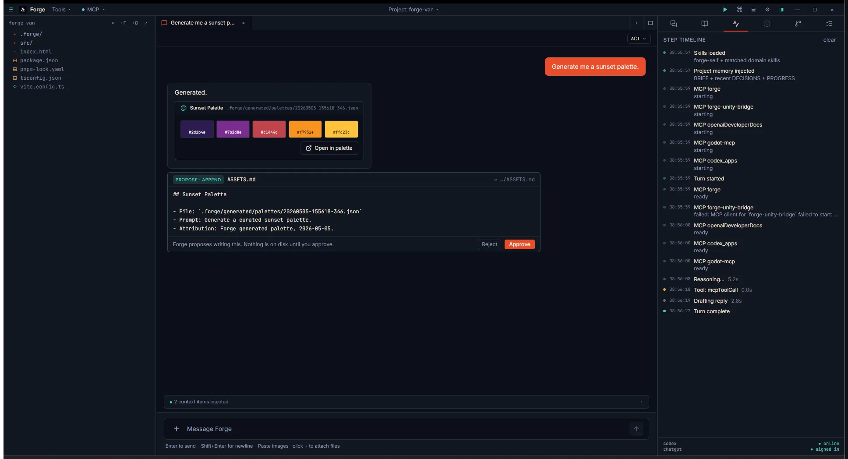
Task: Open the Tools dropdown menu
Action: click(x=61, y=9)
